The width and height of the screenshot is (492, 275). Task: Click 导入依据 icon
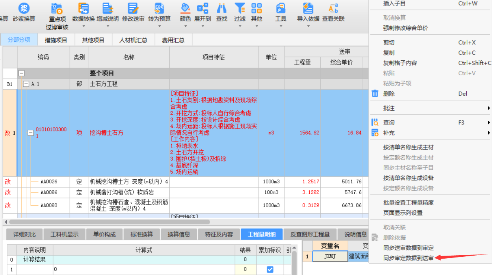click(x=308, y=8)
